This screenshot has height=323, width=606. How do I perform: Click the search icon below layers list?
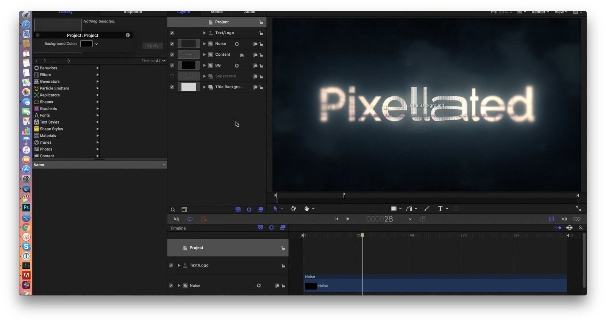click(x=173, y=210)
